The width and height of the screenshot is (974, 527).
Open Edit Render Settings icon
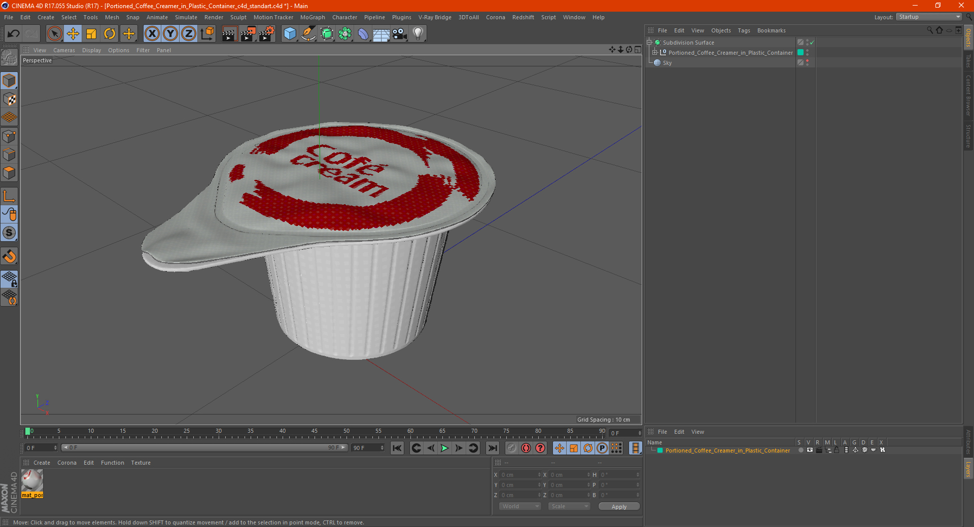coord(267,34)
